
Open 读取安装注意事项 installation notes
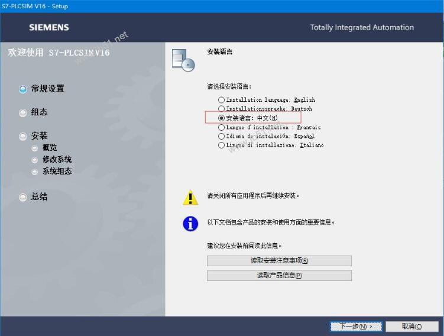(279, 261)
